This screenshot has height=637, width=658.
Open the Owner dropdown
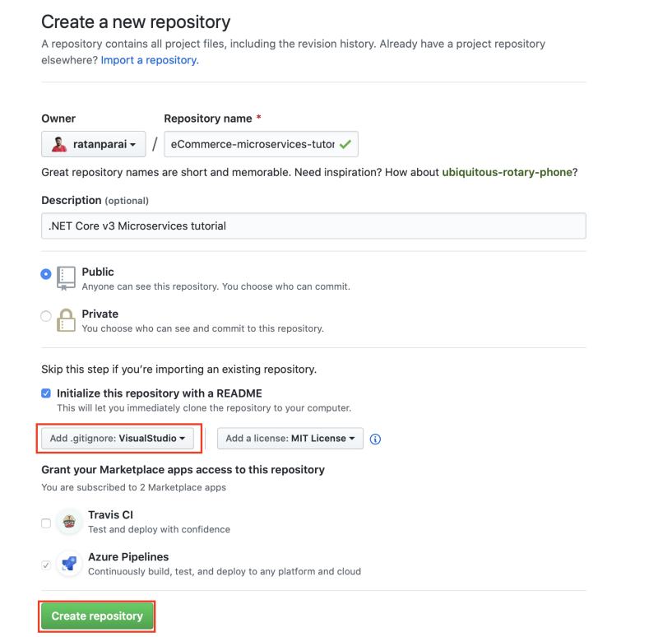(94, 145)
